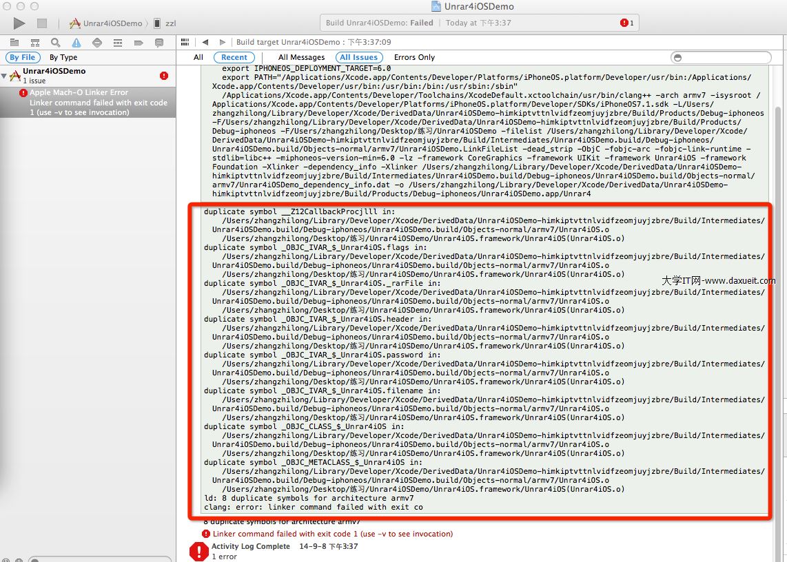Image resolution: width=787 pixels, height=562 pixels.
Task: Switch issue grouping to By Type
Action: (x=63, y=58)
